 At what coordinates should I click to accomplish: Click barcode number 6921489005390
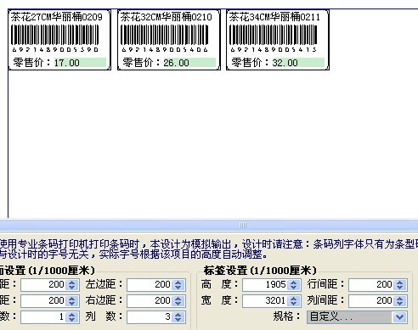[x=55, y=50]
